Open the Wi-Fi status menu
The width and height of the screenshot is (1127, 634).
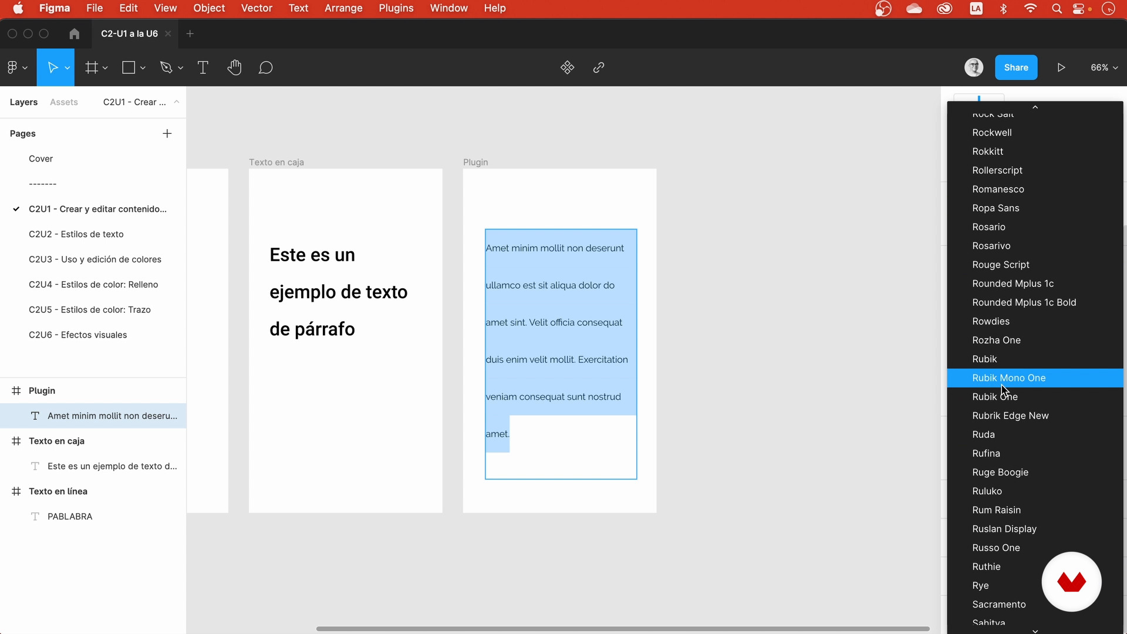1030,8
